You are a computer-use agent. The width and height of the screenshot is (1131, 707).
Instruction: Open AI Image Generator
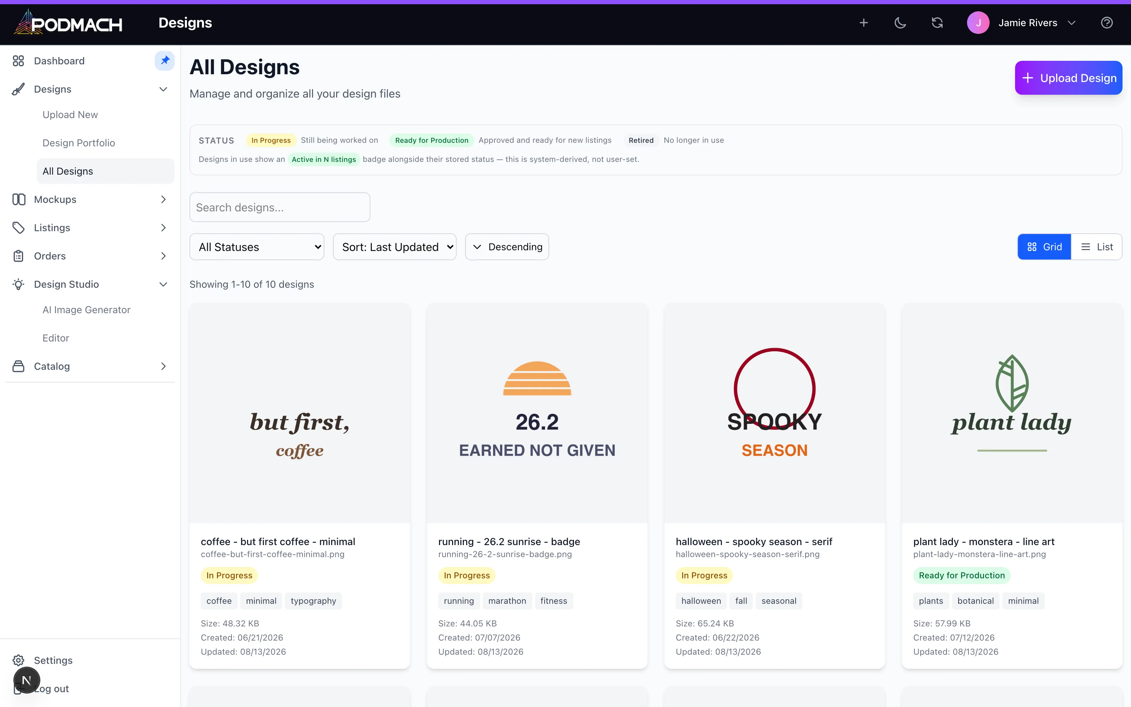[87, 310]
